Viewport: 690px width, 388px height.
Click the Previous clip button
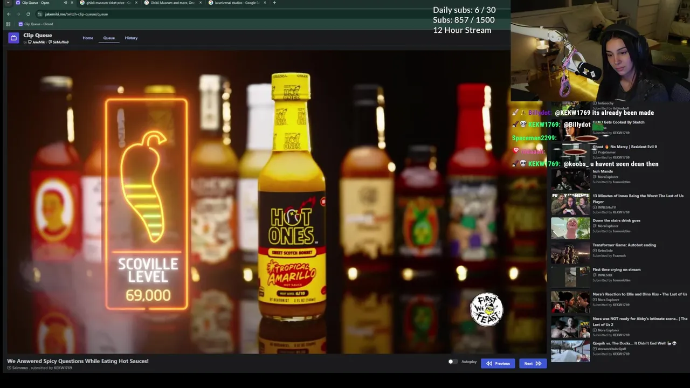click(x=498, y=363)
